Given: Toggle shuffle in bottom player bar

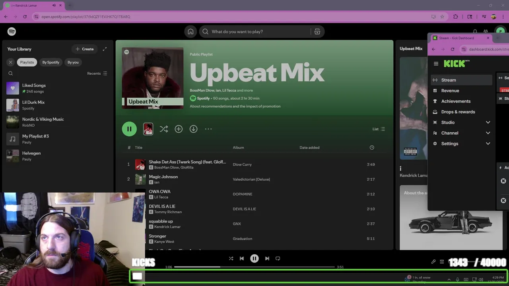Looking at the screenshot, I should pos(231,258).
